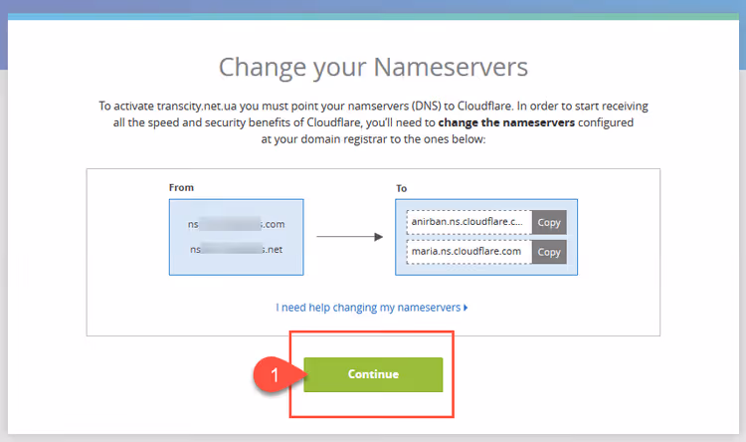Screen dimensions: 746x442
Task: Select the maria.ns.cloudflare.com nameserver field
Action: coord(469,252)
